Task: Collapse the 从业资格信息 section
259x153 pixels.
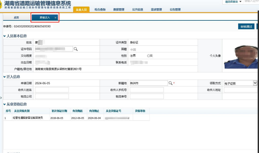Action: (x=5, y=104)
